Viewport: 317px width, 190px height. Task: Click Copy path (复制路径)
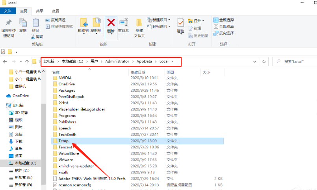coord(56,20)
